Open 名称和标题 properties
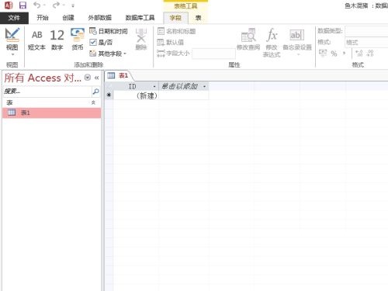This screenshot has height=291, width=388. click(x=177, y=31)
